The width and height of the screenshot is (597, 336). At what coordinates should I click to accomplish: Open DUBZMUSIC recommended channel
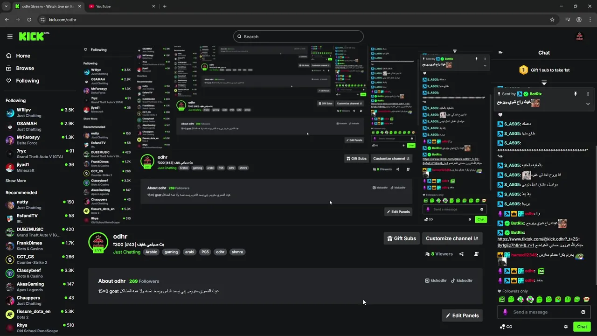point(40,232)
